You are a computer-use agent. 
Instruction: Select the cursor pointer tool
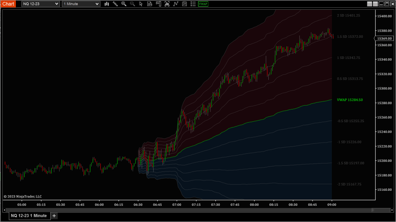click(141, 4)
